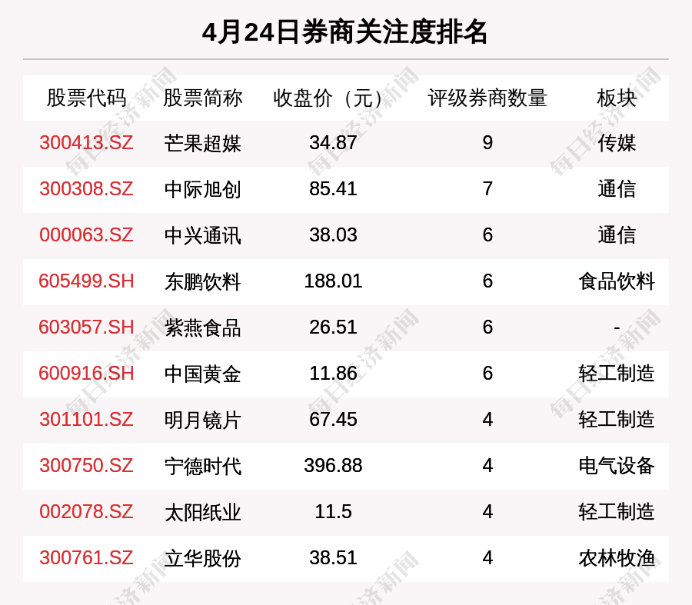Click closing price 38.51
Screen dimensions: 692x605
[x=333, y=558]
